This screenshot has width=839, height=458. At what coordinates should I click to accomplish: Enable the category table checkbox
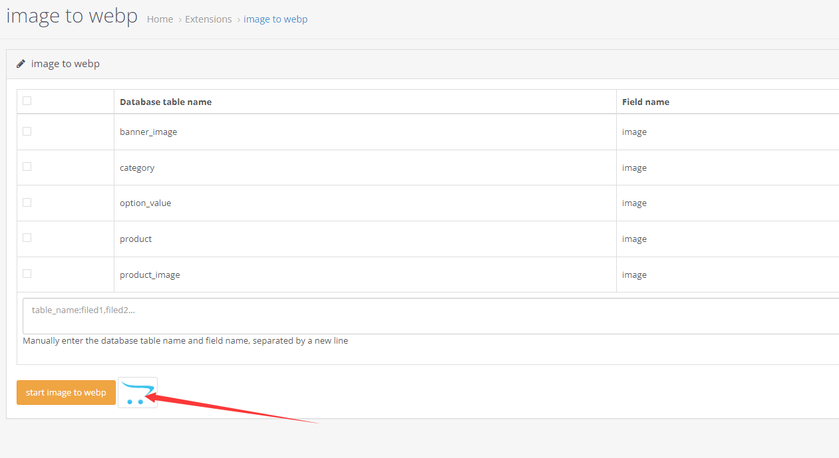point(27,167)
